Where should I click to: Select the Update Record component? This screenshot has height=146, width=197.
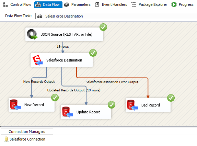(86, 112)
